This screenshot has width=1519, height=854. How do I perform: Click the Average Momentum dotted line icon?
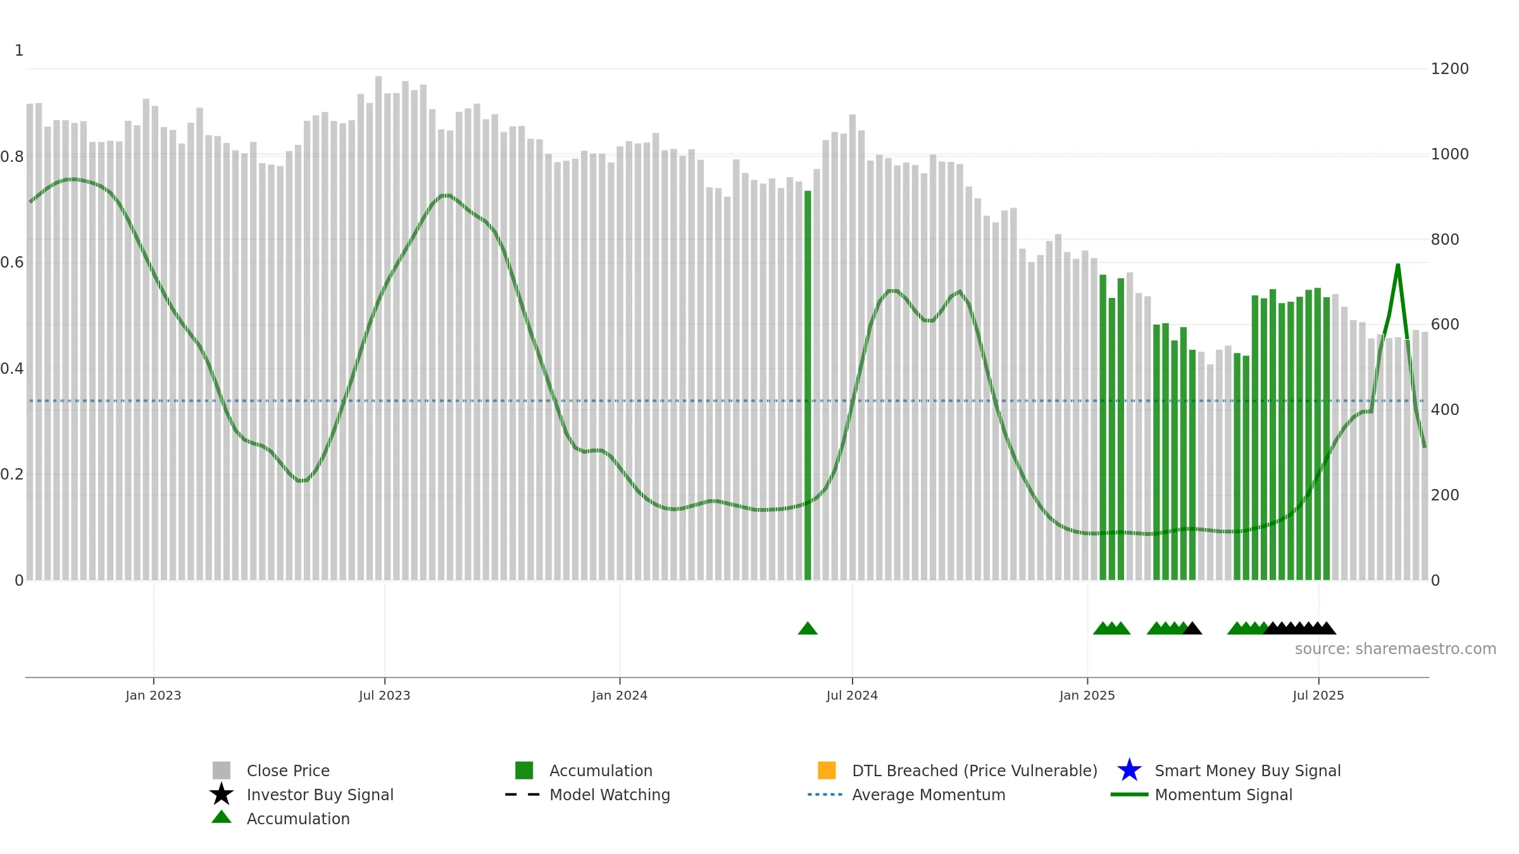coord(825,795)
